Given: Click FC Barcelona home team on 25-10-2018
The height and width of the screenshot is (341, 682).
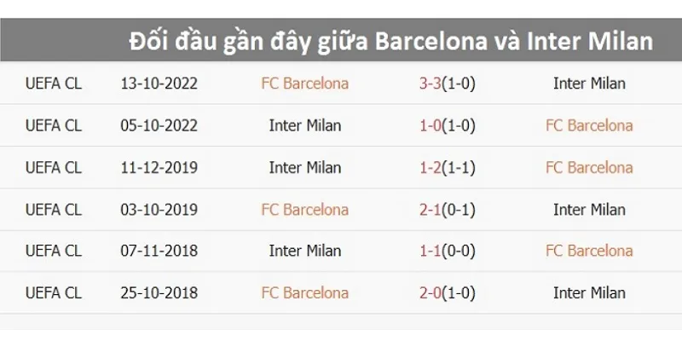Looking at the screenshot, I should pyautogui.click(x=304, y=292).
